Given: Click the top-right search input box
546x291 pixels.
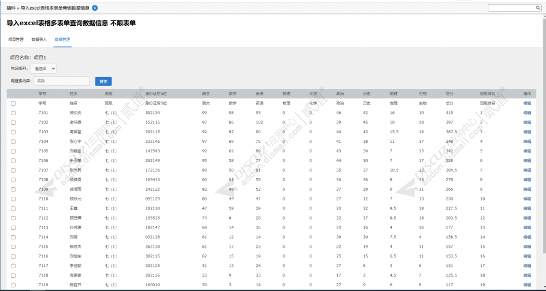Looking at the screenshot, I should click(x=515, y=8).
